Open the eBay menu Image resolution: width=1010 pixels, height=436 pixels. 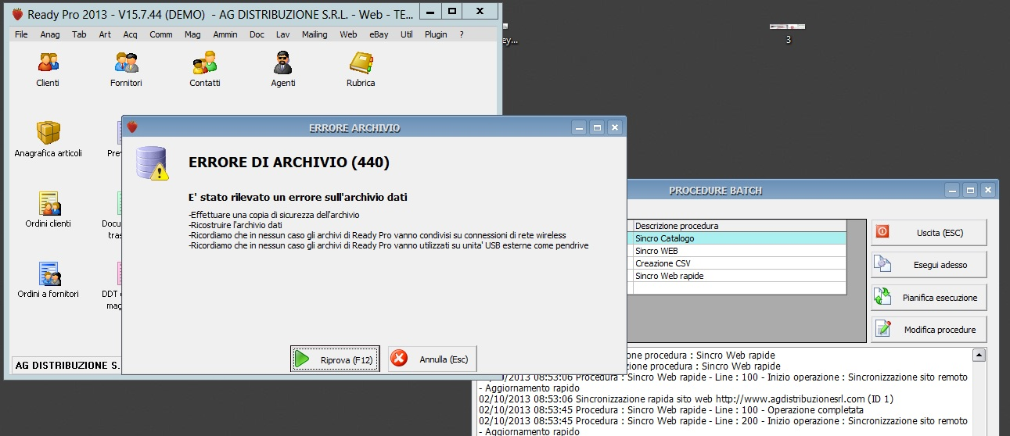click(x=379, y=34)
